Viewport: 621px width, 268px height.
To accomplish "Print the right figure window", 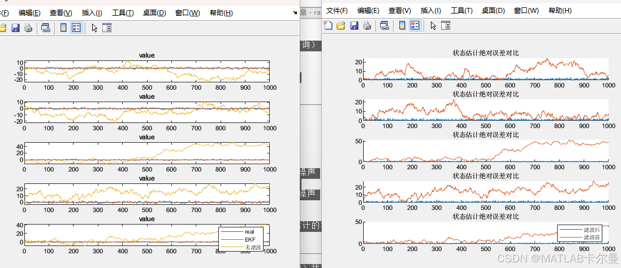I will [x=367, y=26].
